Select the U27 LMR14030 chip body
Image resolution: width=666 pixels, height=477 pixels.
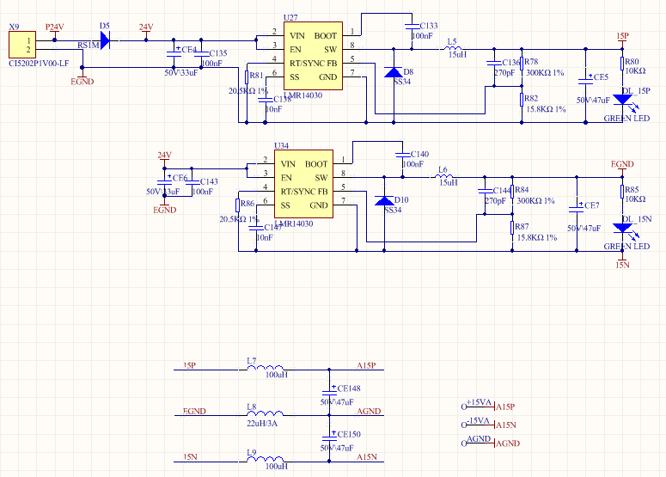[313, 56]
